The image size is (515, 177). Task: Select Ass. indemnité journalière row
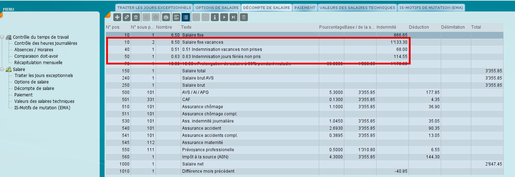click(304, 121)
